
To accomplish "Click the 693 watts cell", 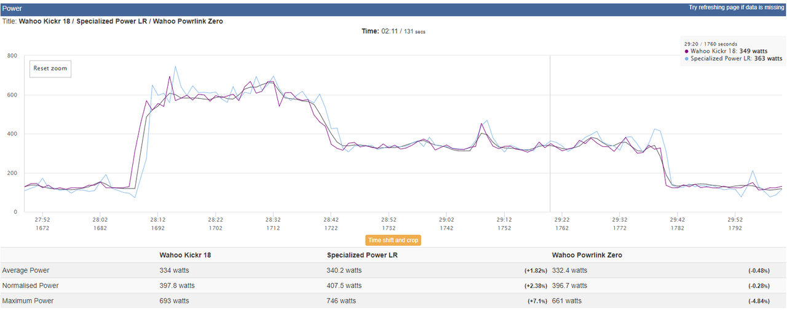I will coord(174,301).
